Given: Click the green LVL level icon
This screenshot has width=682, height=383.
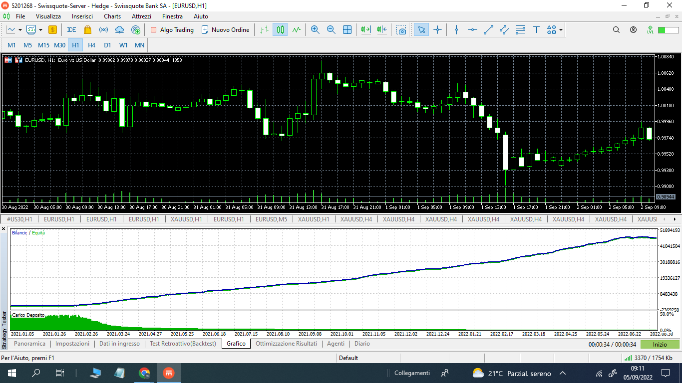Looking at the screenshot, I should pyautogui.click(x=650, y=30).
